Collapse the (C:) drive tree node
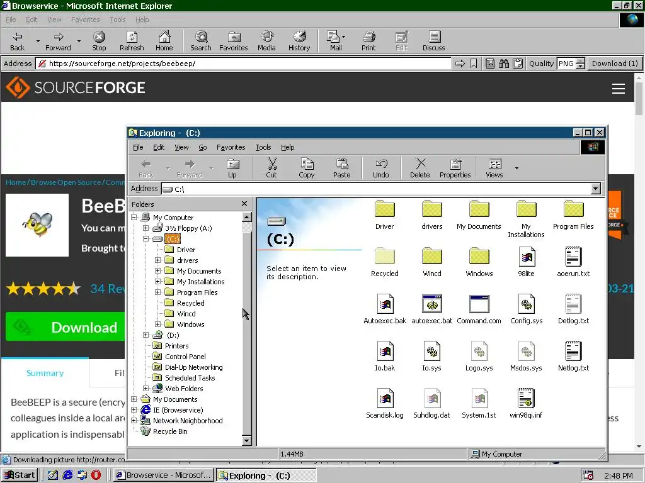The height and width of the screenshot is (483, 645). pos(146,238)
